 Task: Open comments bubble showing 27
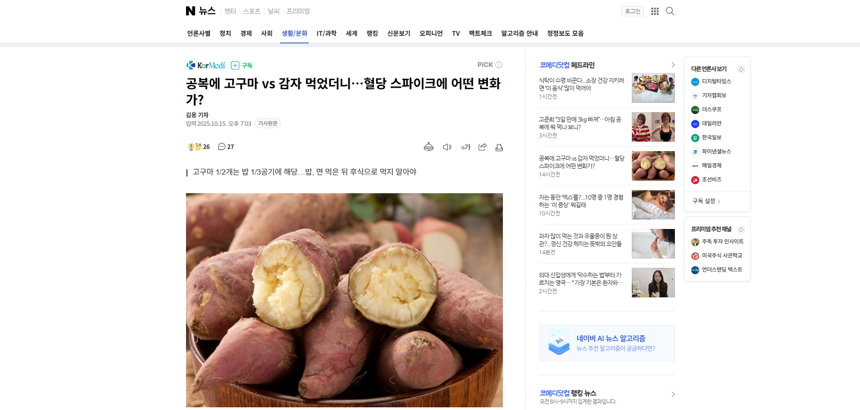(226, 147)
